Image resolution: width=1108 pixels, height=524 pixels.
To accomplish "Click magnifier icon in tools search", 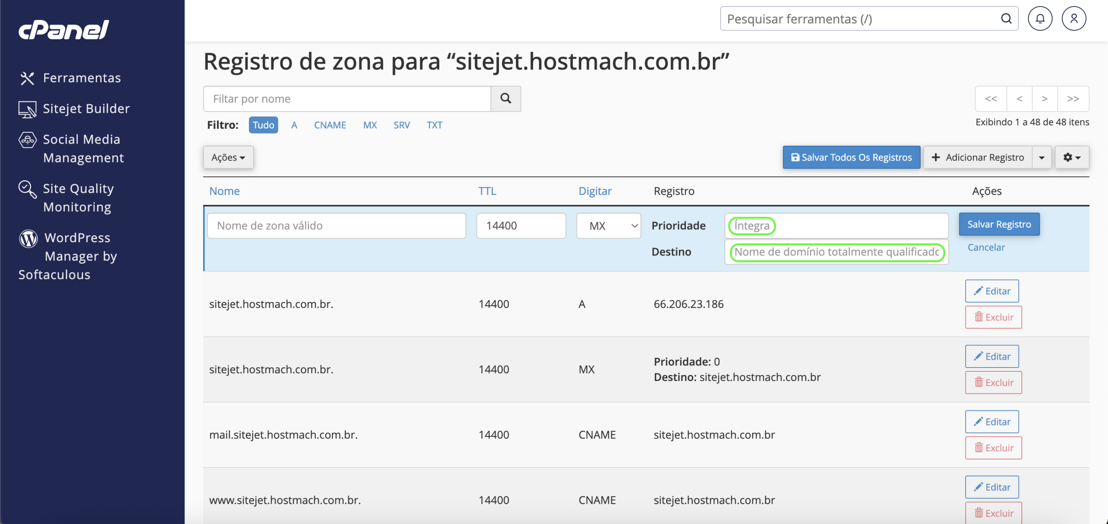I will pyautogui.click(x=1006, y=19).
